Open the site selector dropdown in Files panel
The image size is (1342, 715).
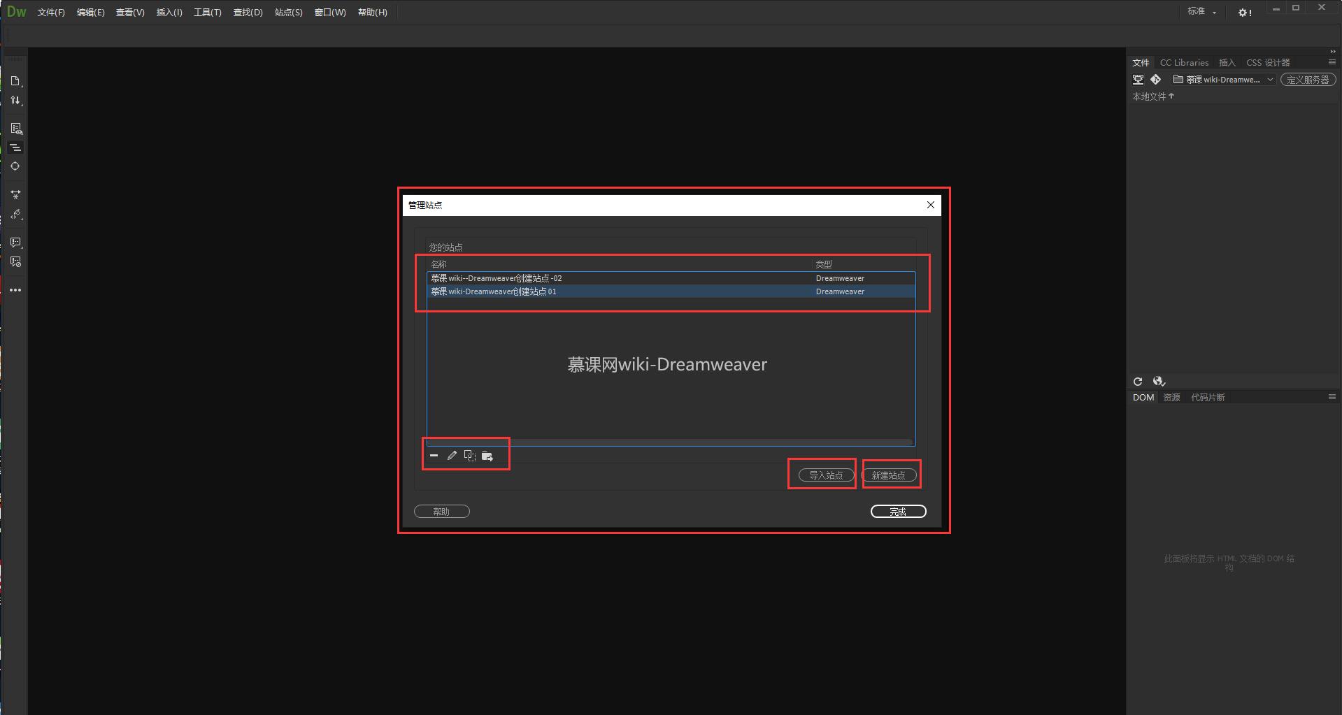coord(1224,80)
